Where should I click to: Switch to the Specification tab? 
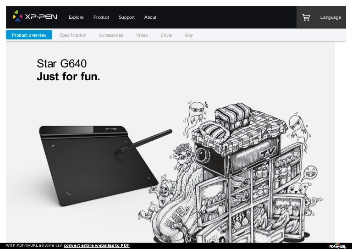coord(73,35)
